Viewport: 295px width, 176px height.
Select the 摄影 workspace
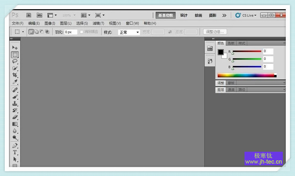pos(213,15)
